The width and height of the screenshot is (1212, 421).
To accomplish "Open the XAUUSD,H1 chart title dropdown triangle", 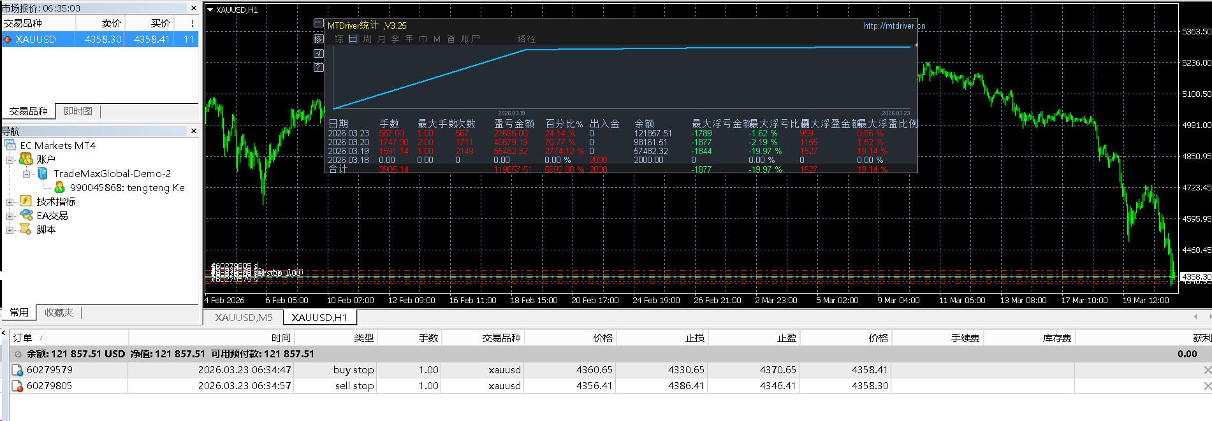I will click(x=210, y=10).
